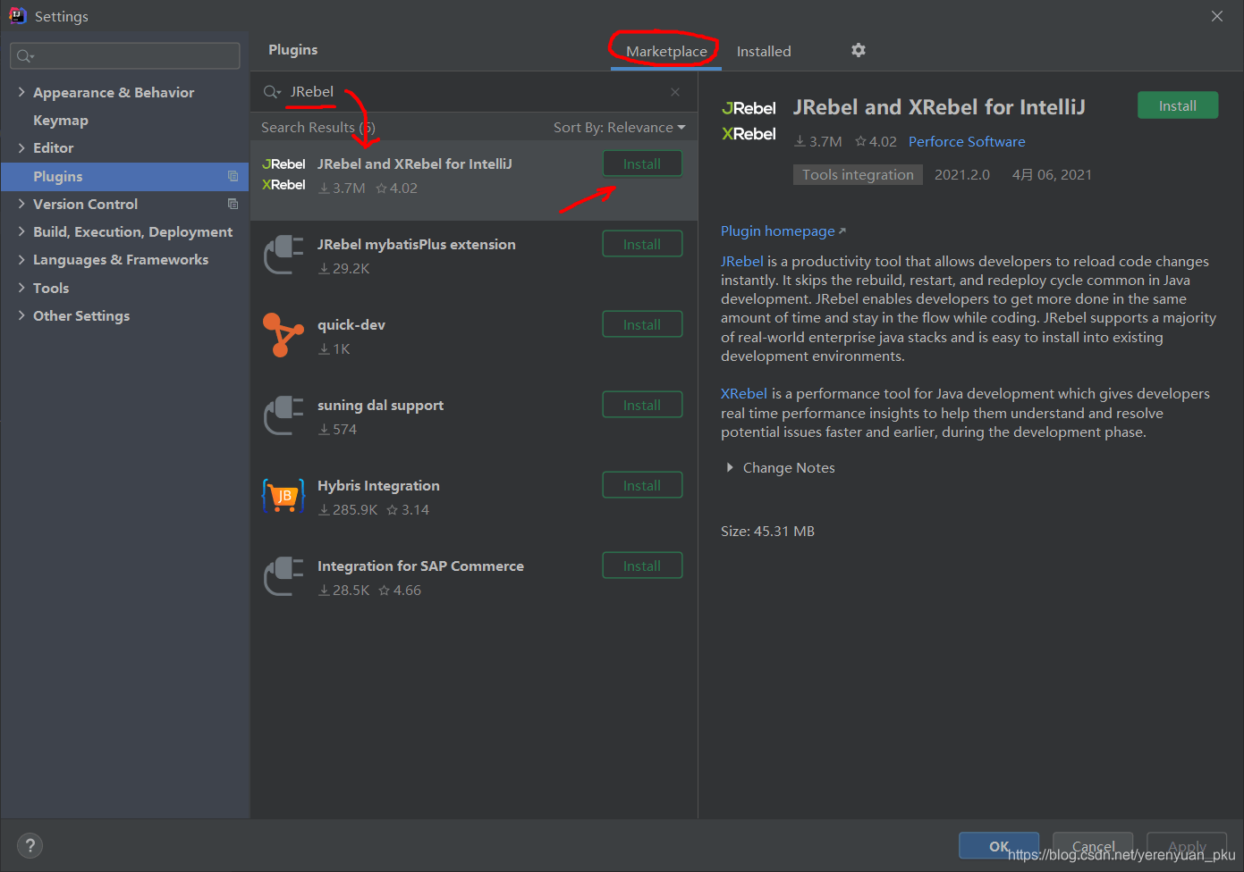Expand the Tools settings node

coord(21,288)
